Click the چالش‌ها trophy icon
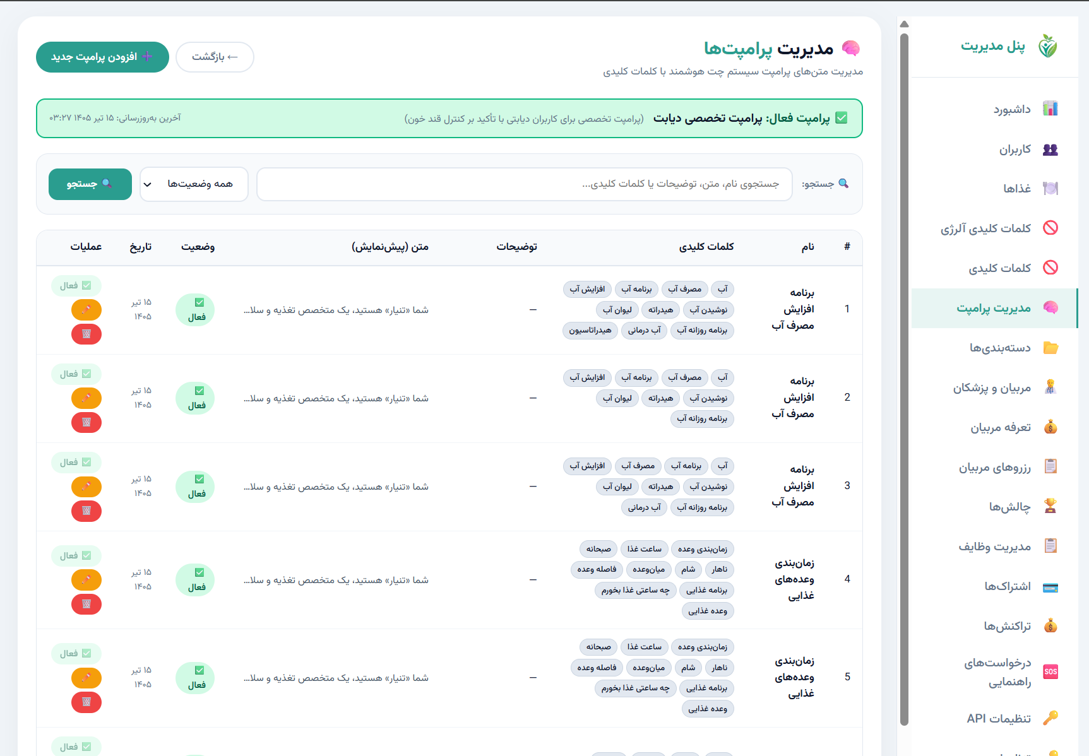The width and height of the screenshot is (1089, 756). (1050, 506)
